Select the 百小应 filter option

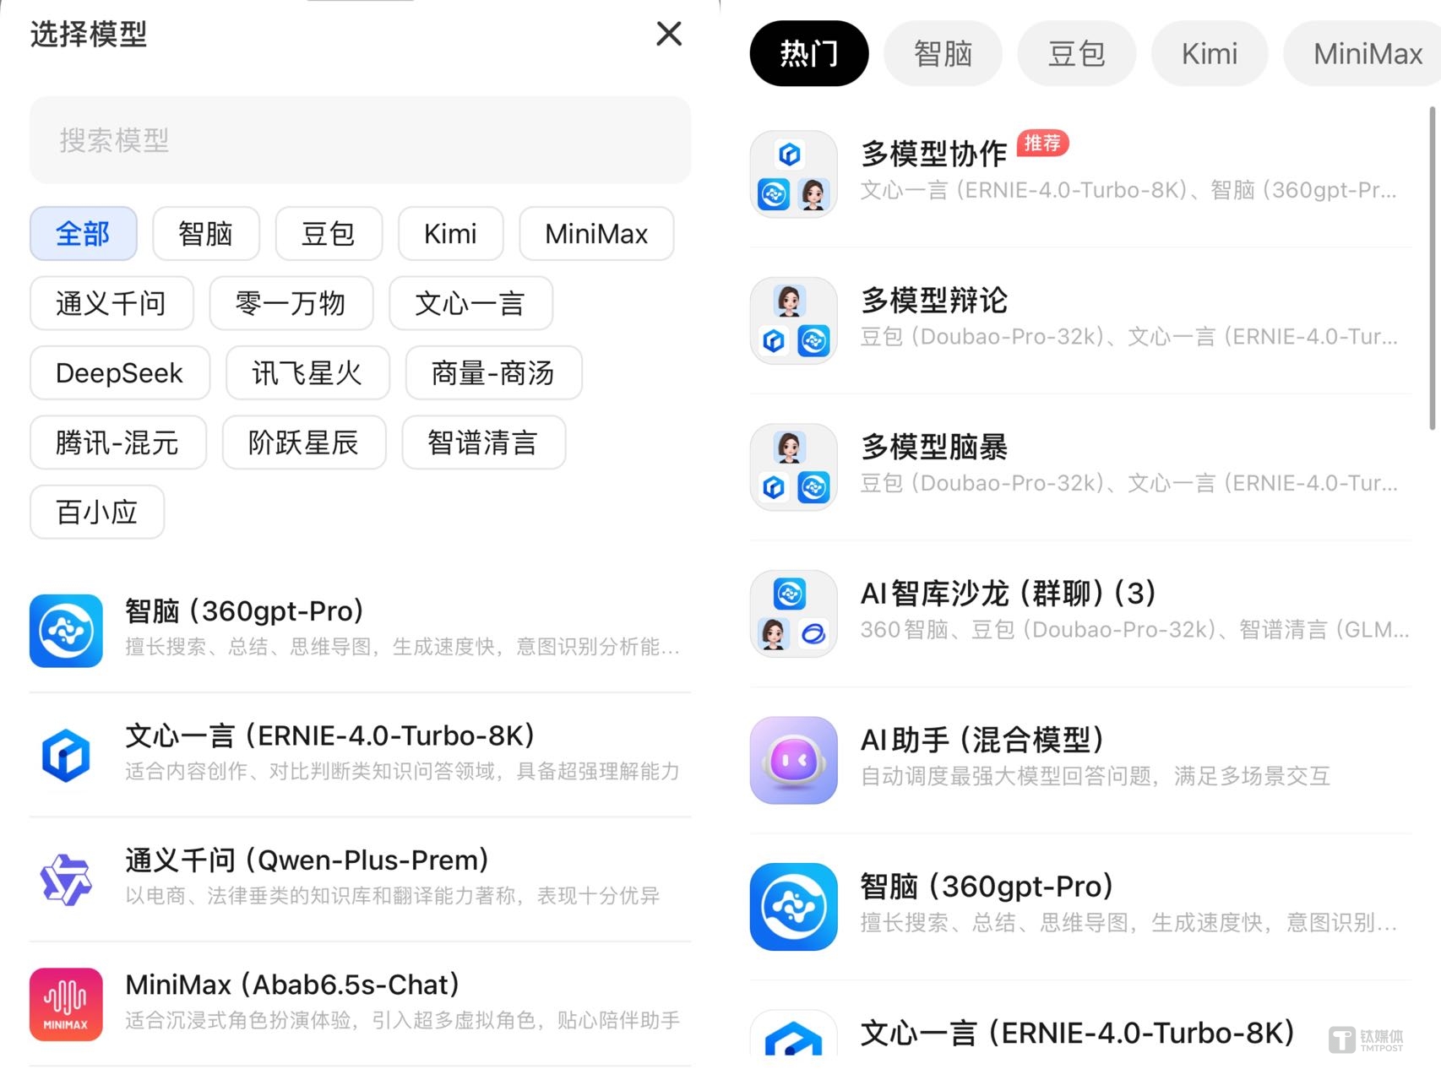pyautogui.click(x=96, y=512)
